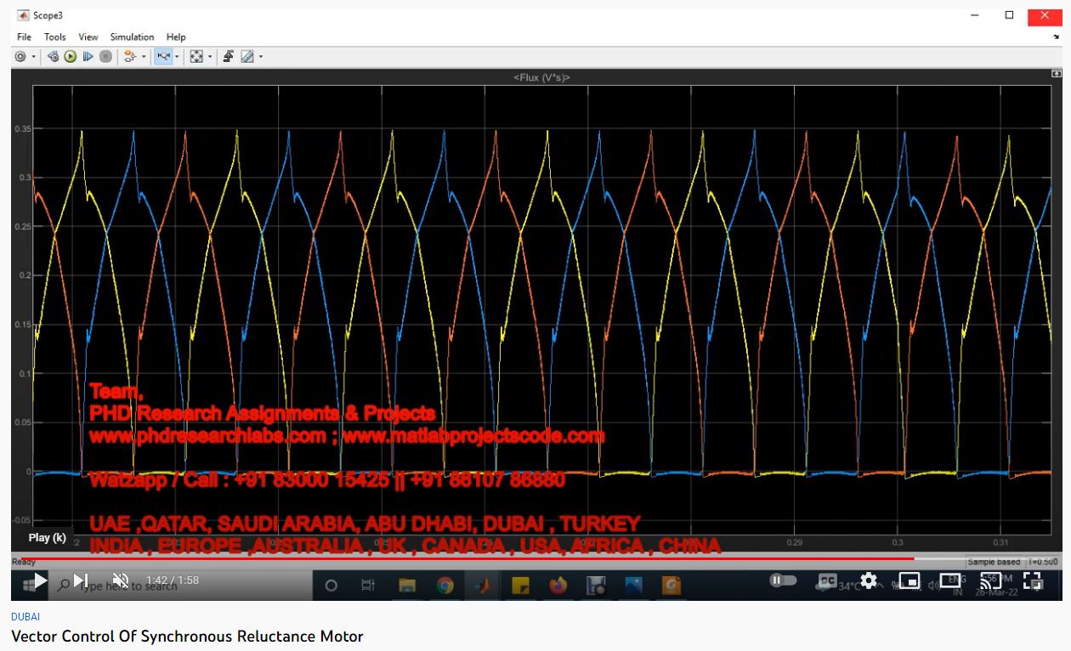Open the measurements ruler dropdown arrow
Image resolution: width=1071 pixels, height=651 pixels.
click(x=260, y=57)
